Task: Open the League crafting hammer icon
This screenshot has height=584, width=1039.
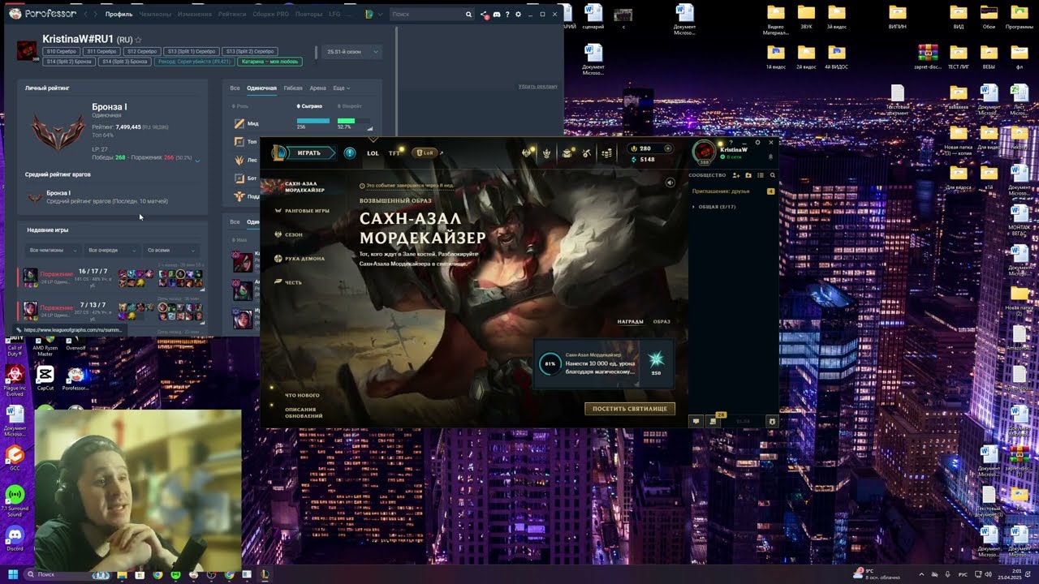Action: coord(587,152)
